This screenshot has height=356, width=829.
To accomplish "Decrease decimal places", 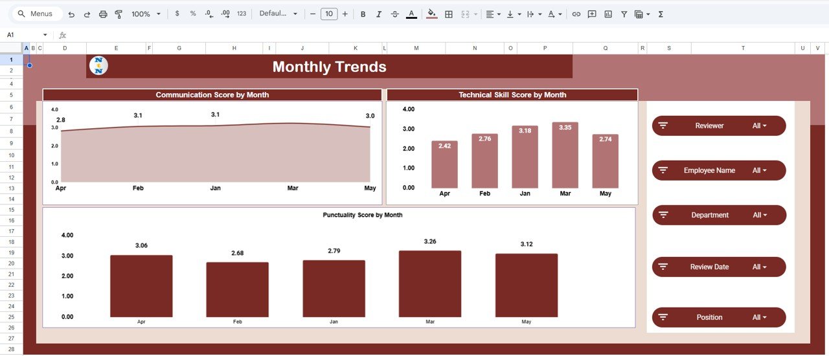I will [209, 14].
